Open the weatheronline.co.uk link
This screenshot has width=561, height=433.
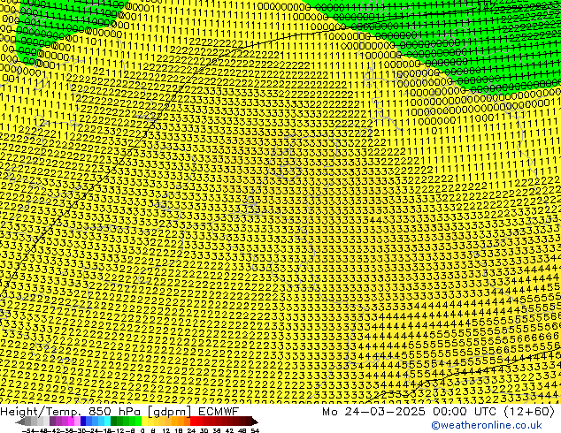click(486, 425)
